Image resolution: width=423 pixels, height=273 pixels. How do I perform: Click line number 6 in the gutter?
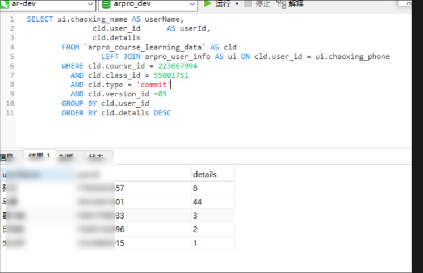tap(12, 66)
